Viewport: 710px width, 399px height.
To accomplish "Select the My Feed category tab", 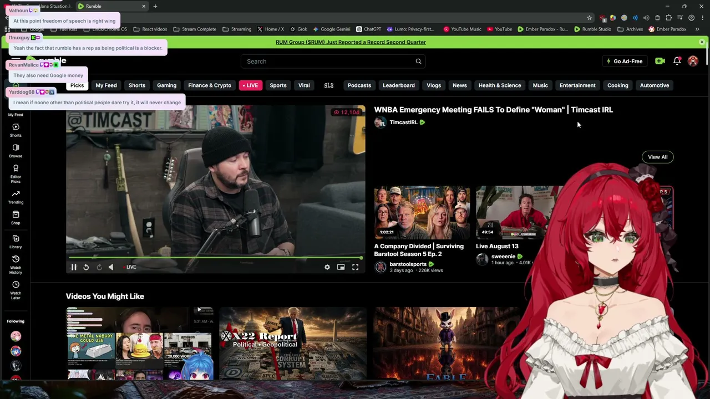I will point(106,85).
